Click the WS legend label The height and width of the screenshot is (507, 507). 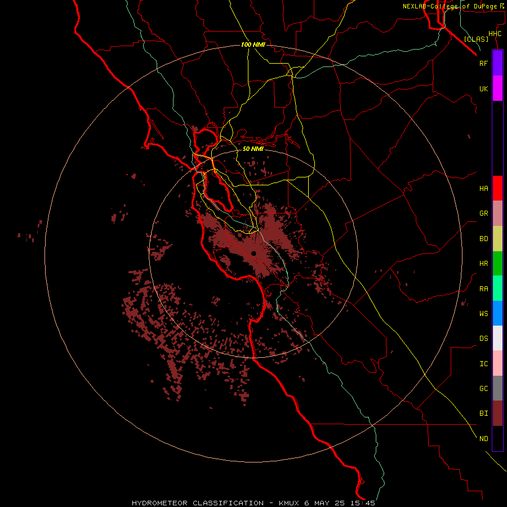483,314
